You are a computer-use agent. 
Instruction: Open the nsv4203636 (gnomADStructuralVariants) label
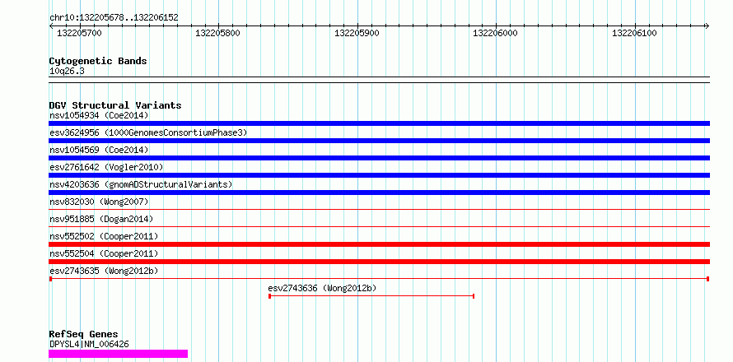click(141, 184)
